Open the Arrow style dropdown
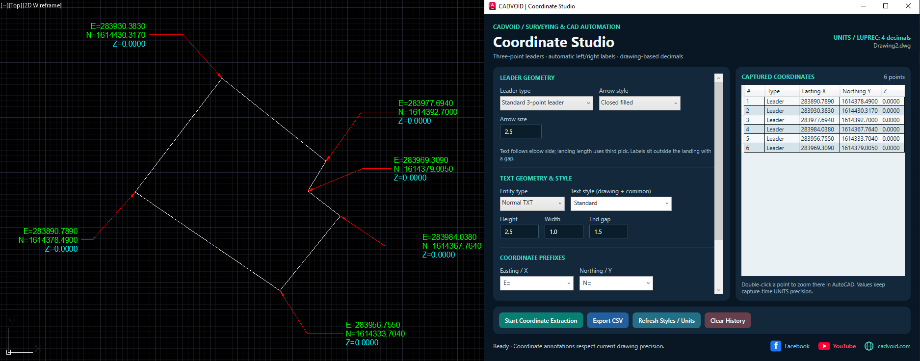The height and width of the screenshot is (361, 920). click(640, 103)
